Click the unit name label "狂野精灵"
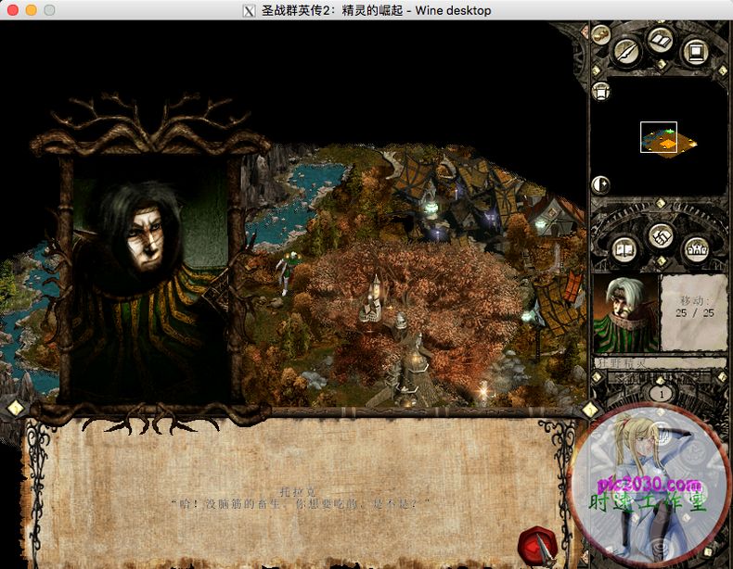The height and width of the screenshot is (569, 733). click(x=622, y=362)
